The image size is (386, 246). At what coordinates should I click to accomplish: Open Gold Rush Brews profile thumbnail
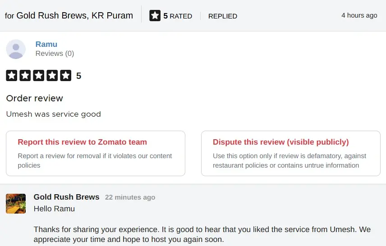(16, 204)
